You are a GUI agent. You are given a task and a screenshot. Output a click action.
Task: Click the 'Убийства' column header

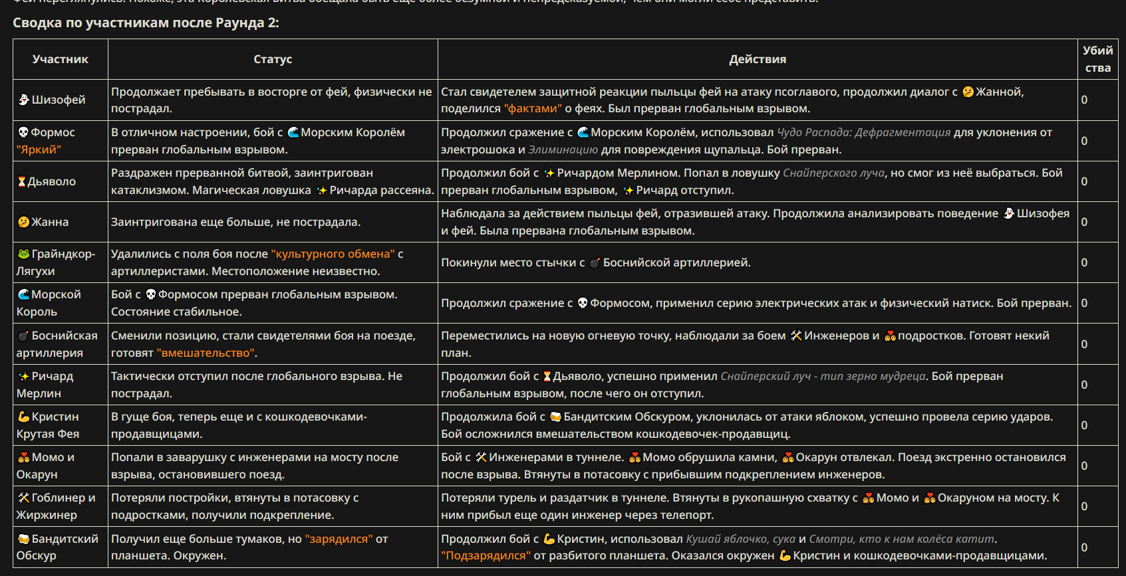click(x=1097, y=59)
